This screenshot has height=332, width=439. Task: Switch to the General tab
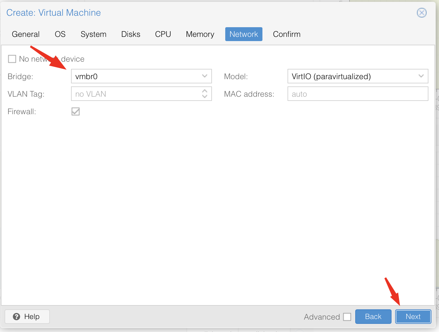pyautogui.click(x=26, y=34)
